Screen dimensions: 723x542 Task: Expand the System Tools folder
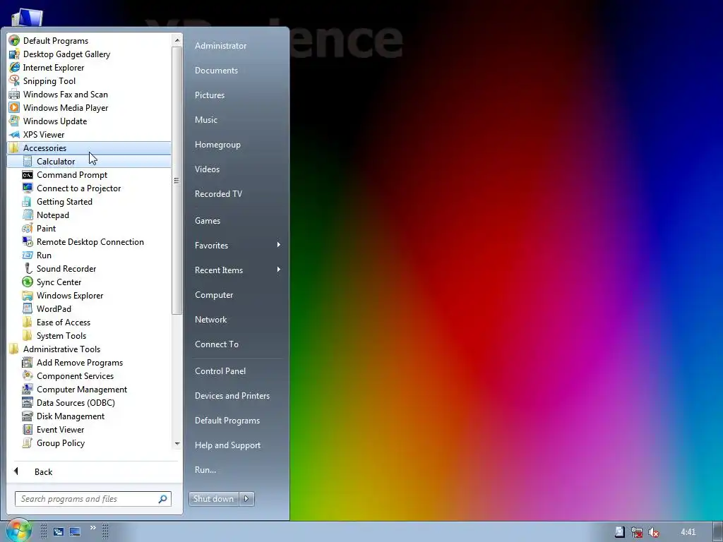(x=89, y=335)
